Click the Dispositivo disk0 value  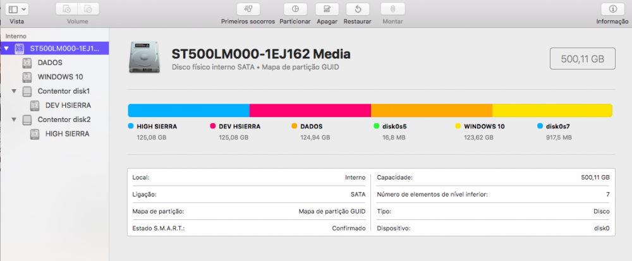pos(602,228)
